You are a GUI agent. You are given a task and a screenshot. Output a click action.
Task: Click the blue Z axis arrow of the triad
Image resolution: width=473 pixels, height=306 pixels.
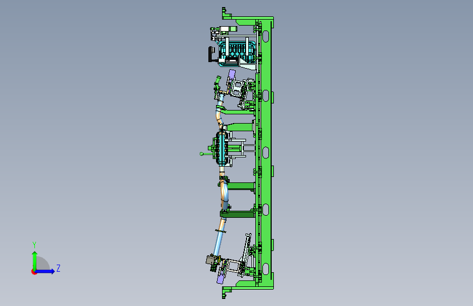click(45, 271)
